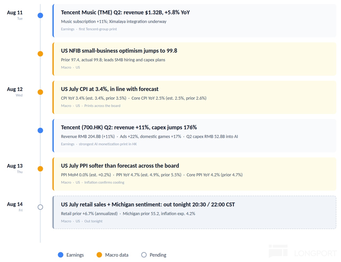Click the blue Earnings legend dot
This screenshot has width=341, height=262.
(60, 255)
